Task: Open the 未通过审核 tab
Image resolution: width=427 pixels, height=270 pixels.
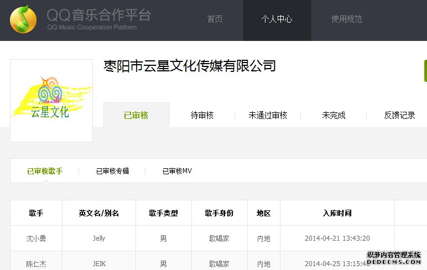Action: click(268, 115)
